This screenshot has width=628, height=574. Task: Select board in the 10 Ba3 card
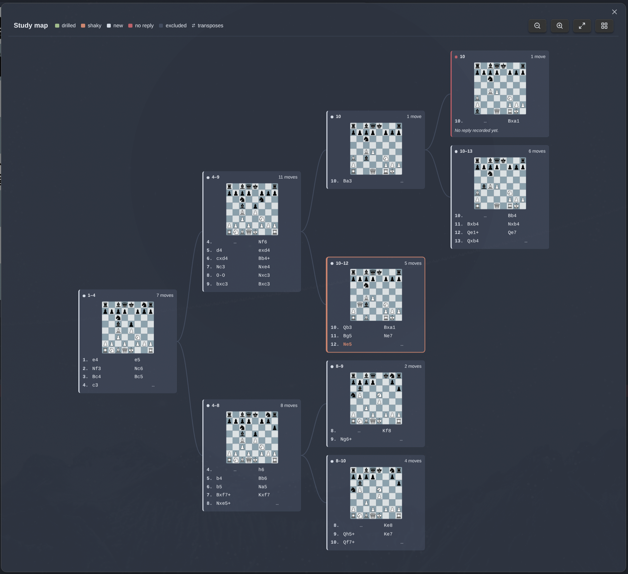(376, 149)
